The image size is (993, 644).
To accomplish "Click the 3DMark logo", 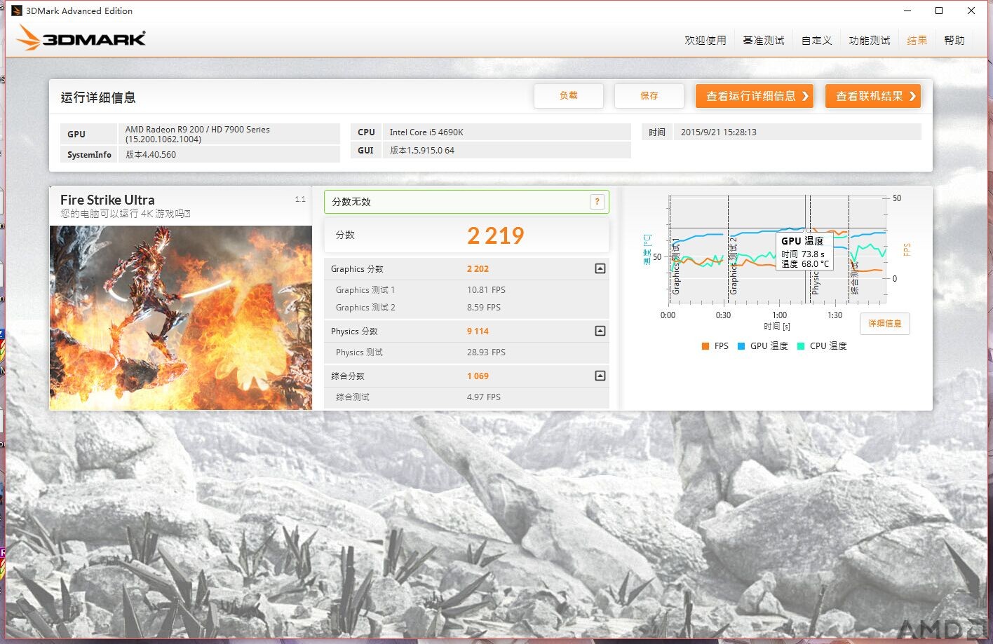I will coord(81,38).
